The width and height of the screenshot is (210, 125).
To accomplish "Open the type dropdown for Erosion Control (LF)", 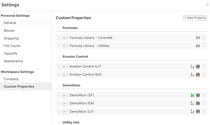I will (65, 67).
